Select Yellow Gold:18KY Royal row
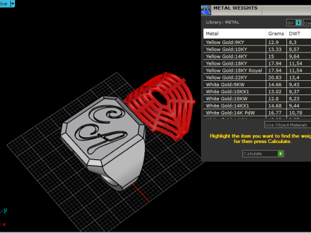Screen dimensions: 311x233 [257, 71]
